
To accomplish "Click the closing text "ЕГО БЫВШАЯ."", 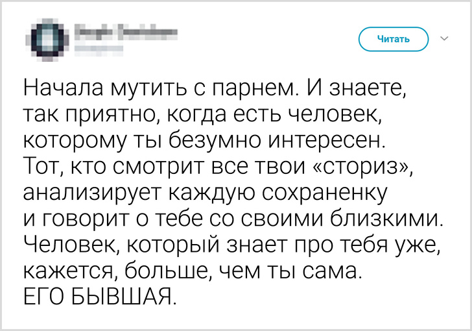I will tap(99, 297).
